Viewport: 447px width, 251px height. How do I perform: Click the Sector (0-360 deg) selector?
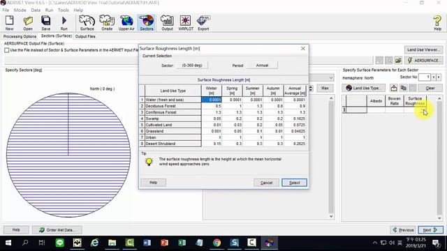pyautogui.click(x=192, y=66)
